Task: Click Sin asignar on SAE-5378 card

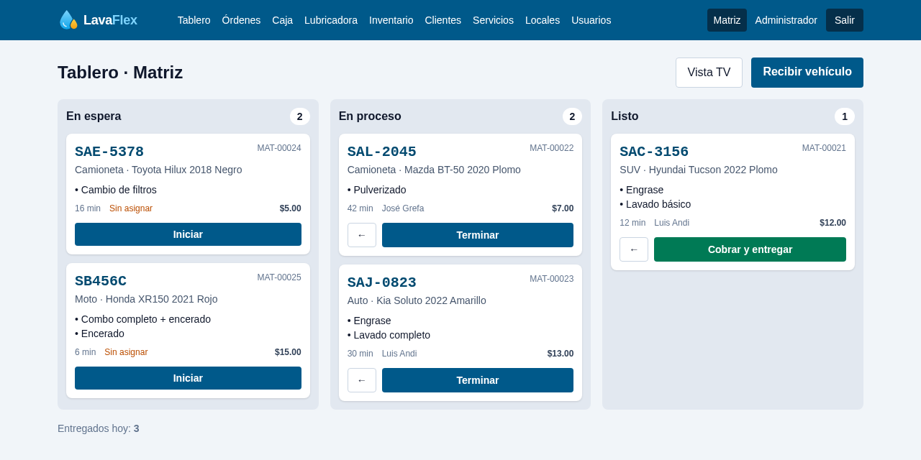Action: click(131, 208)
